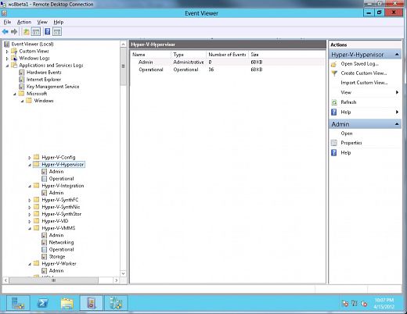Open the File menu
The height and width of the screenshot is (314, 407).
point(7,22)
